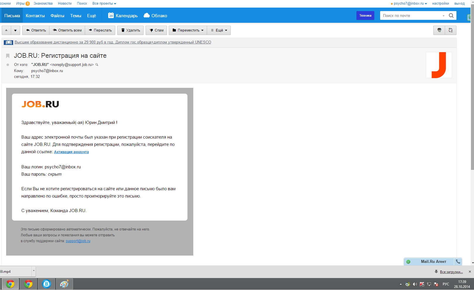Delete the message with Удалить
This screenshot has height=290, width=474.
tap(130, 30)
